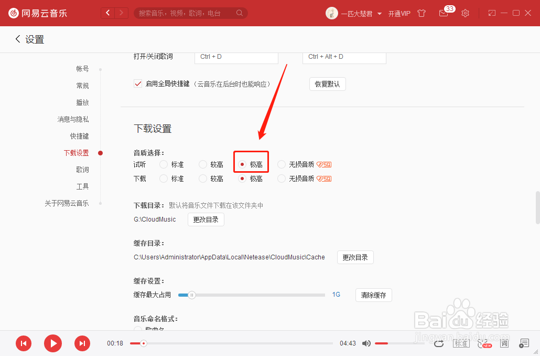
Task: Select 下载设置 in sidebar
Action: point(77,153)
